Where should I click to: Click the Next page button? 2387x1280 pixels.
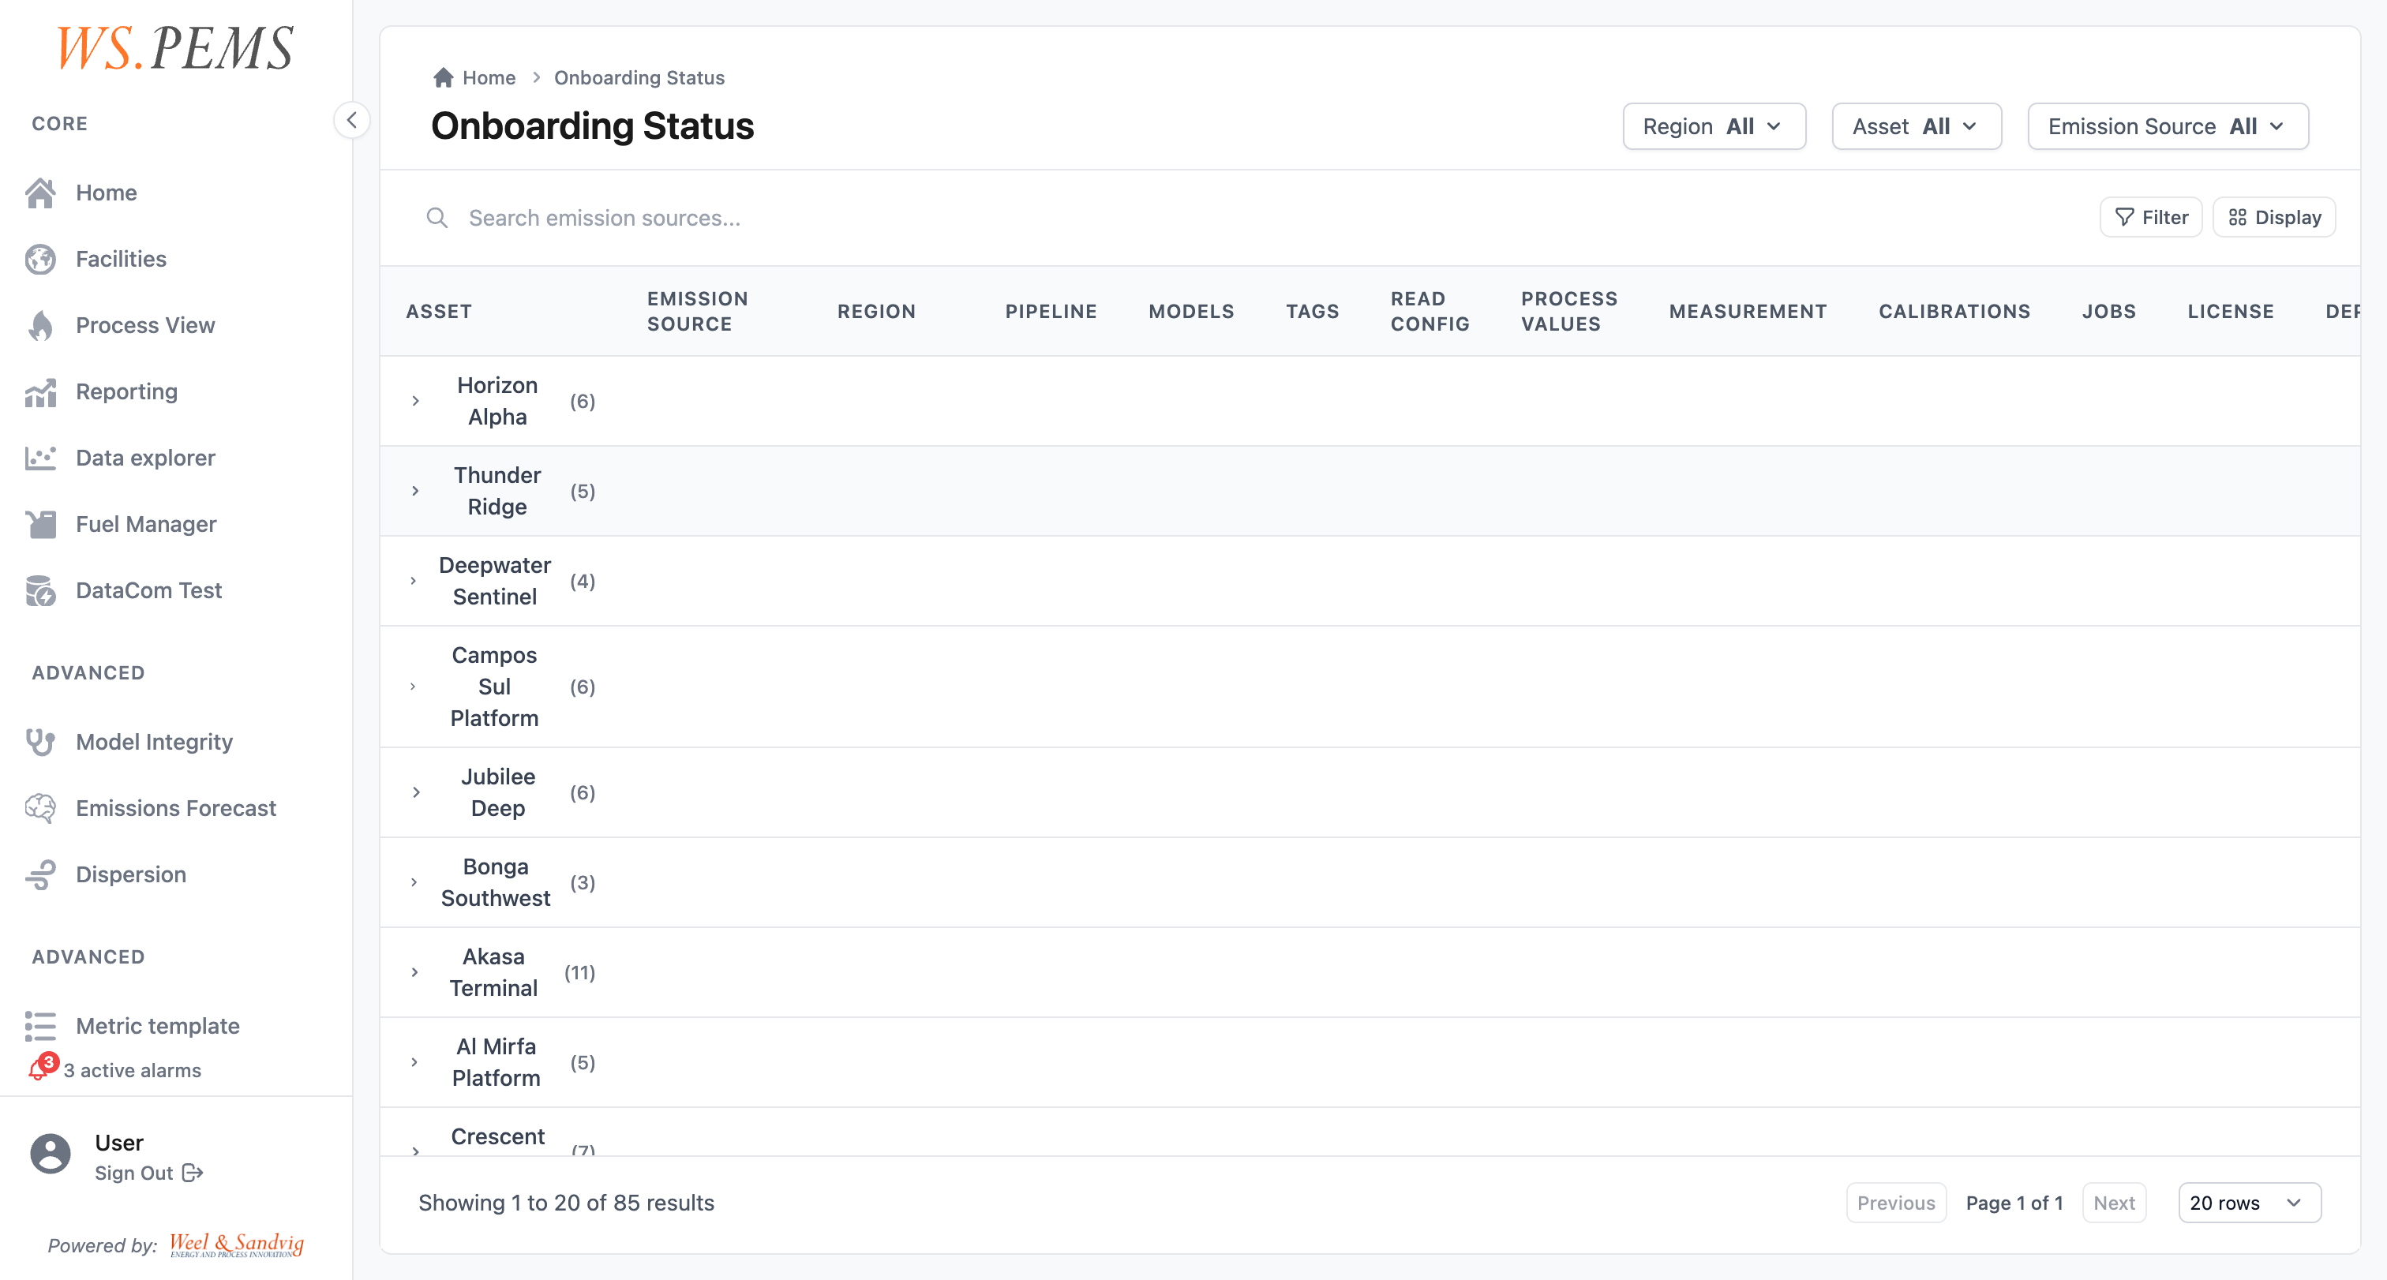2114,1202
